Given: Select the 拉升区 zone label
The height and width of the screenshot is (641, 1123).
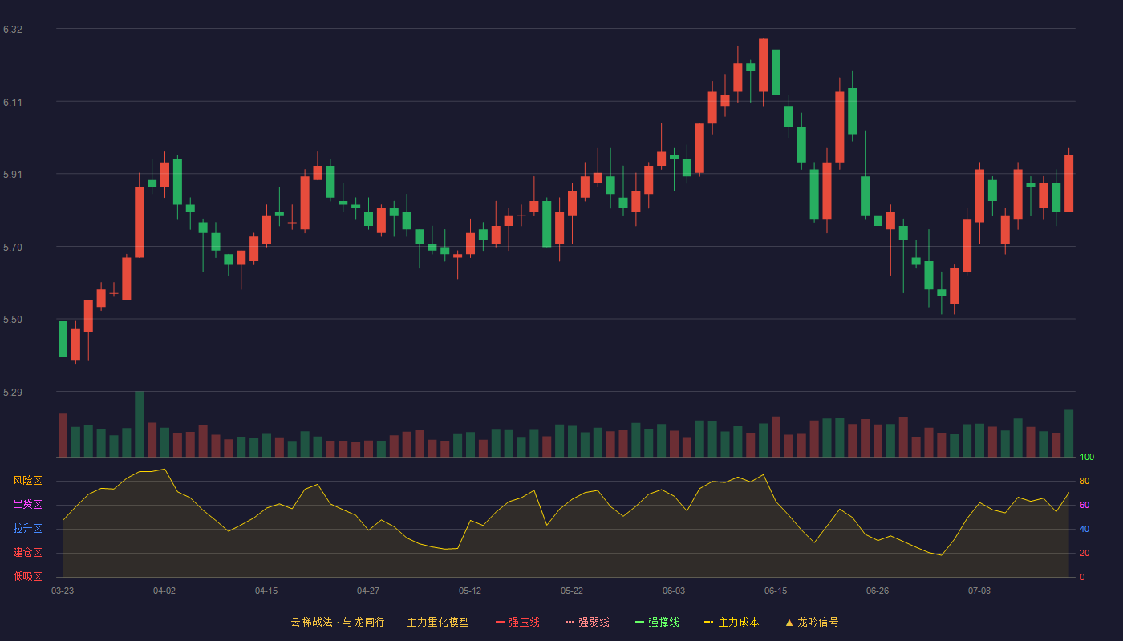Looking at the screenshot, I should click(28, 529).
